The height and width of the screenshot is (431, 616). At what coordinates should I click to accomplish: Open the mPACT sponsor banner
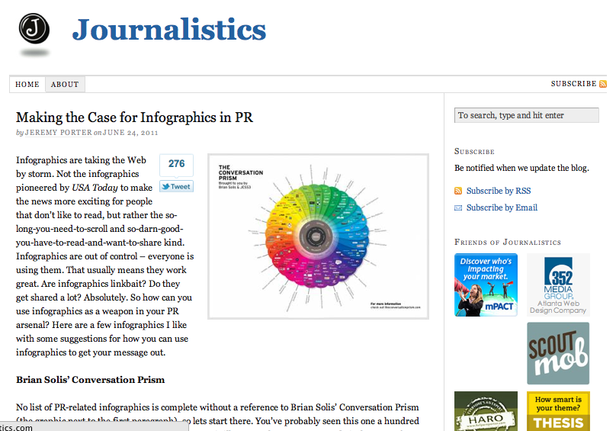(x=486, y=285)
